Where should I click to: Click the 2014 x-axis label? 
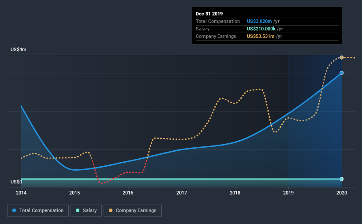pyautogui.click(x=21, y=193)
